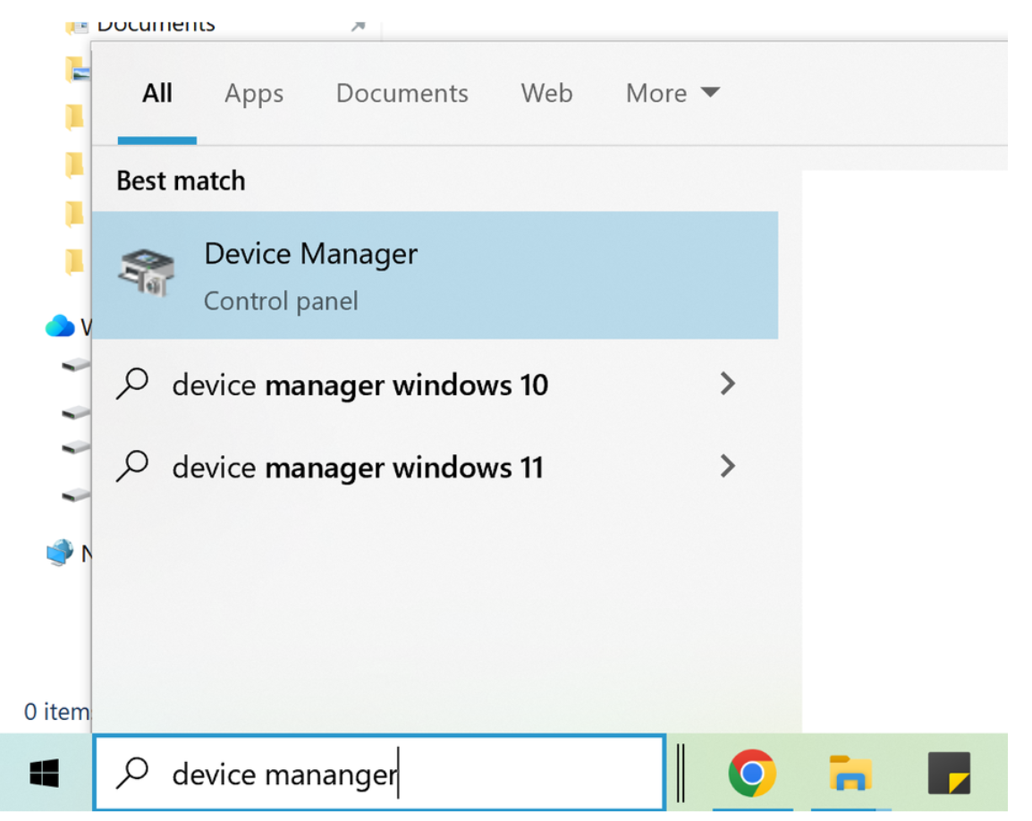The width and height of the screenshot is (1032, 821).
Task: Open the More filter dropdown
Action: pyautogui.click(x=672, y=93)
